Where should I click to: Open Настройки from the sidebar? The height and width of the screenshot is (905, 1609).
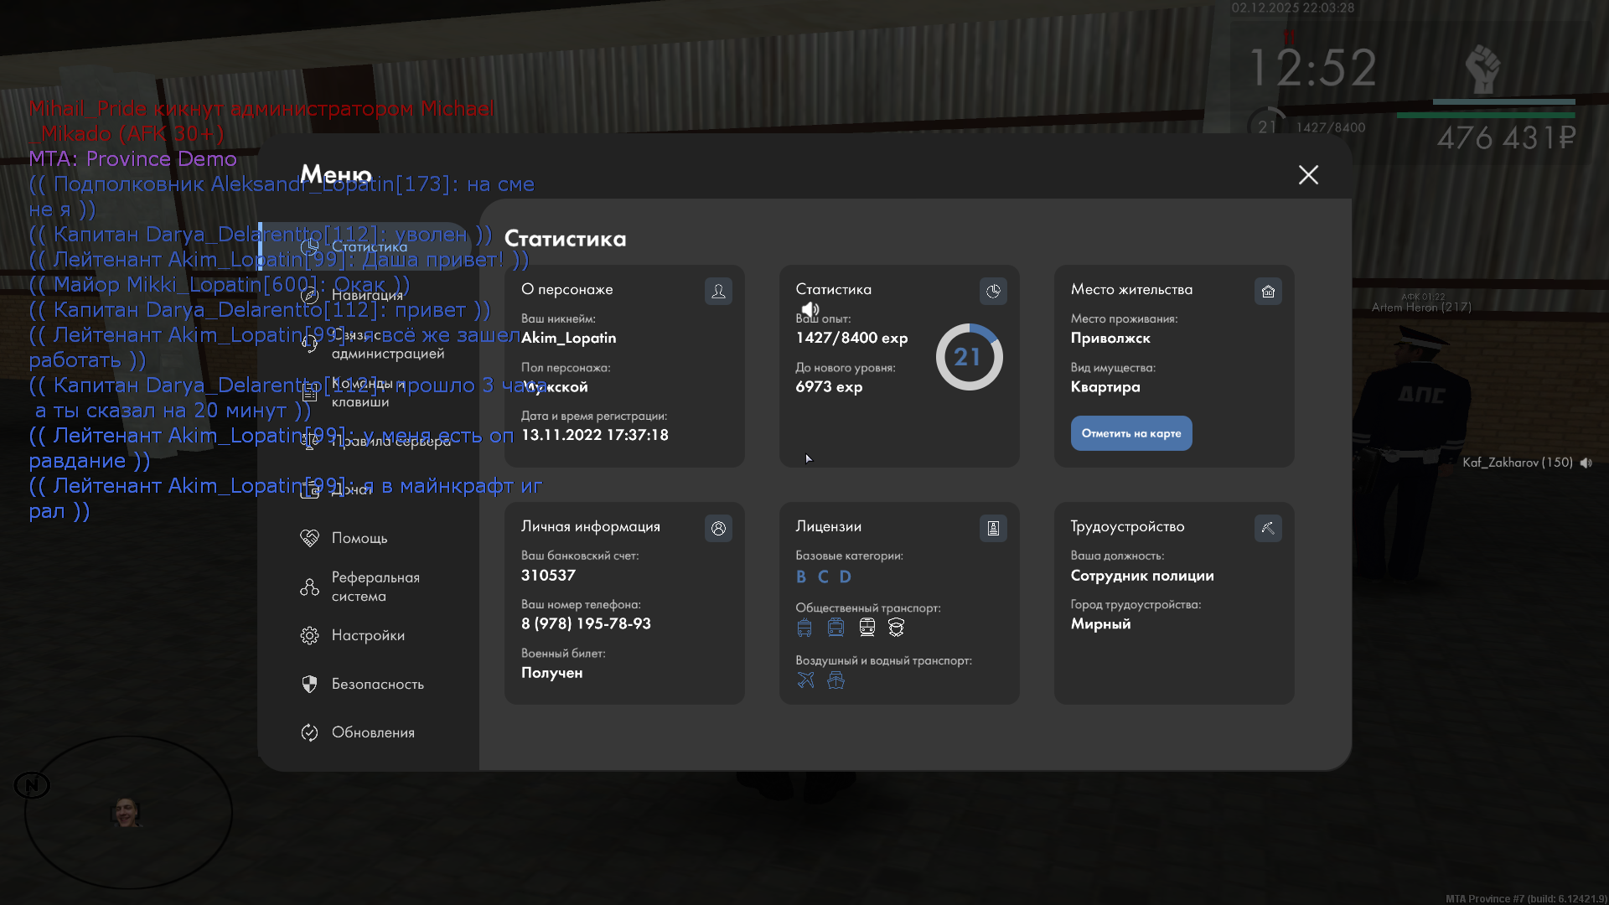click(x=367, y=635)
